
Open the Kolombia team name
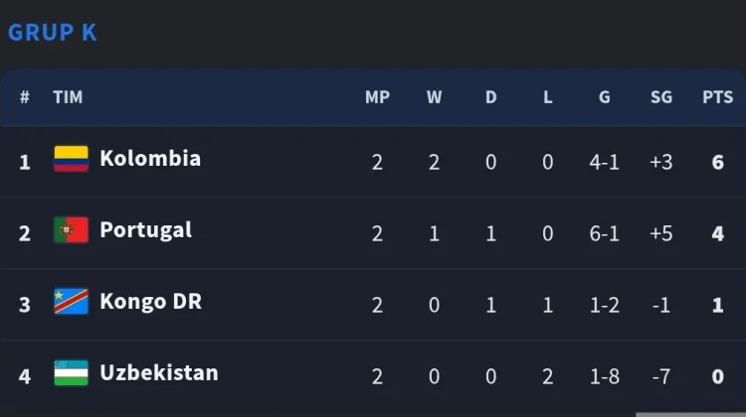[x=150, y=159]
